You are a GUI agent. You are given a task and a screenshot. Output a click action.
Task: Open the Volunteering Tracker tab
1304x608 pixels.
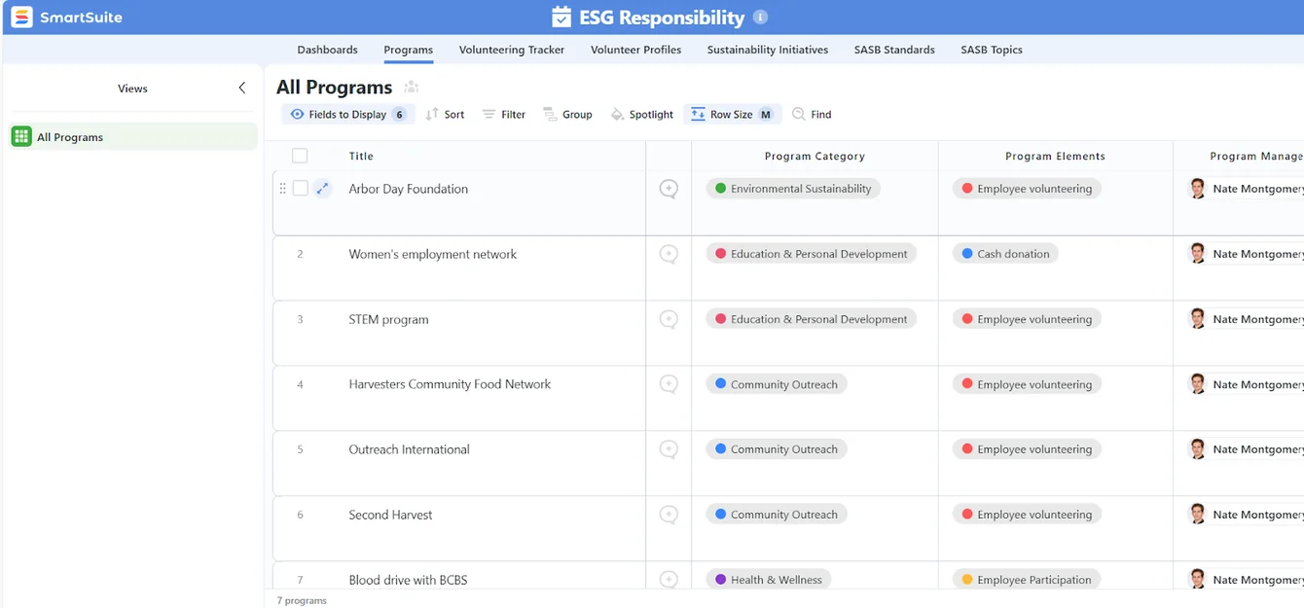pos(512,50)
